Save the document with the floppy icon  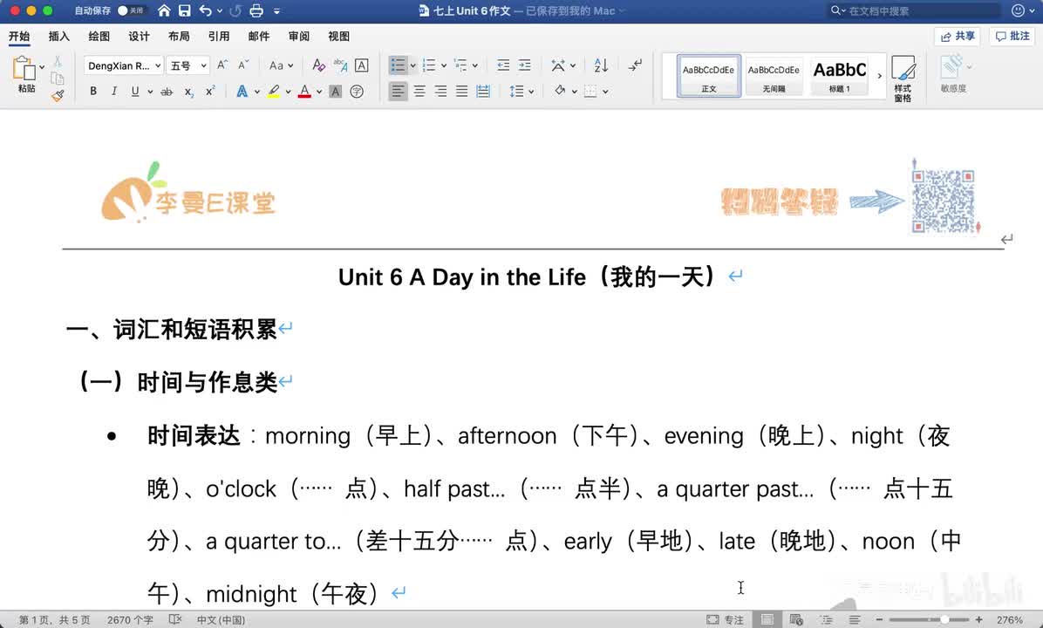184,10
